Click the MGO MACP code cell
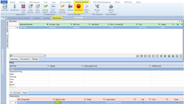The width and height of the screenshot is (184, 104). pos(70,102)
